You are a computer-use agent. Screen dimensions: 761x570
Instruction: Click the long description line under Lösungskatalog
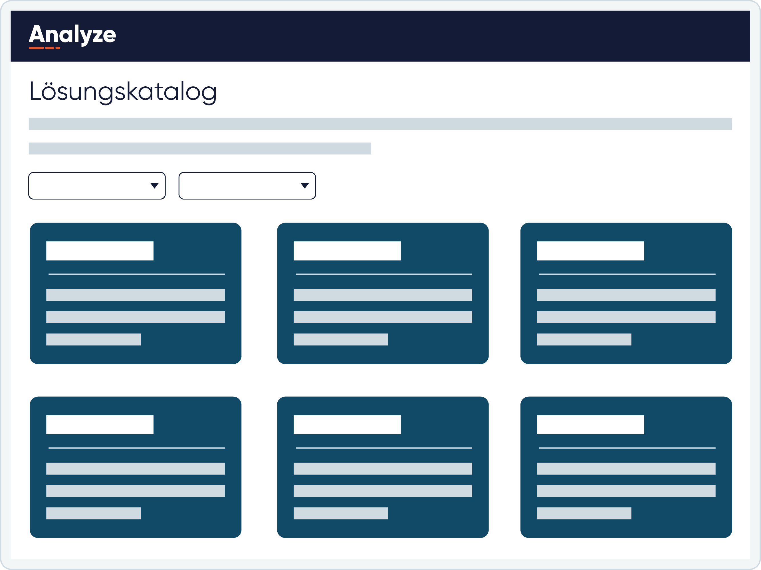[380, 124]
